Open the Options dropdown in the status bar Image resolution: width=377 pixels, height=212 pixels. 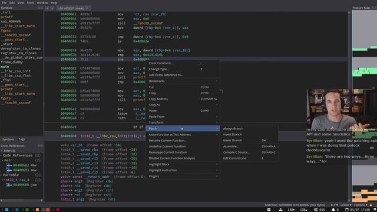(361, 205)
